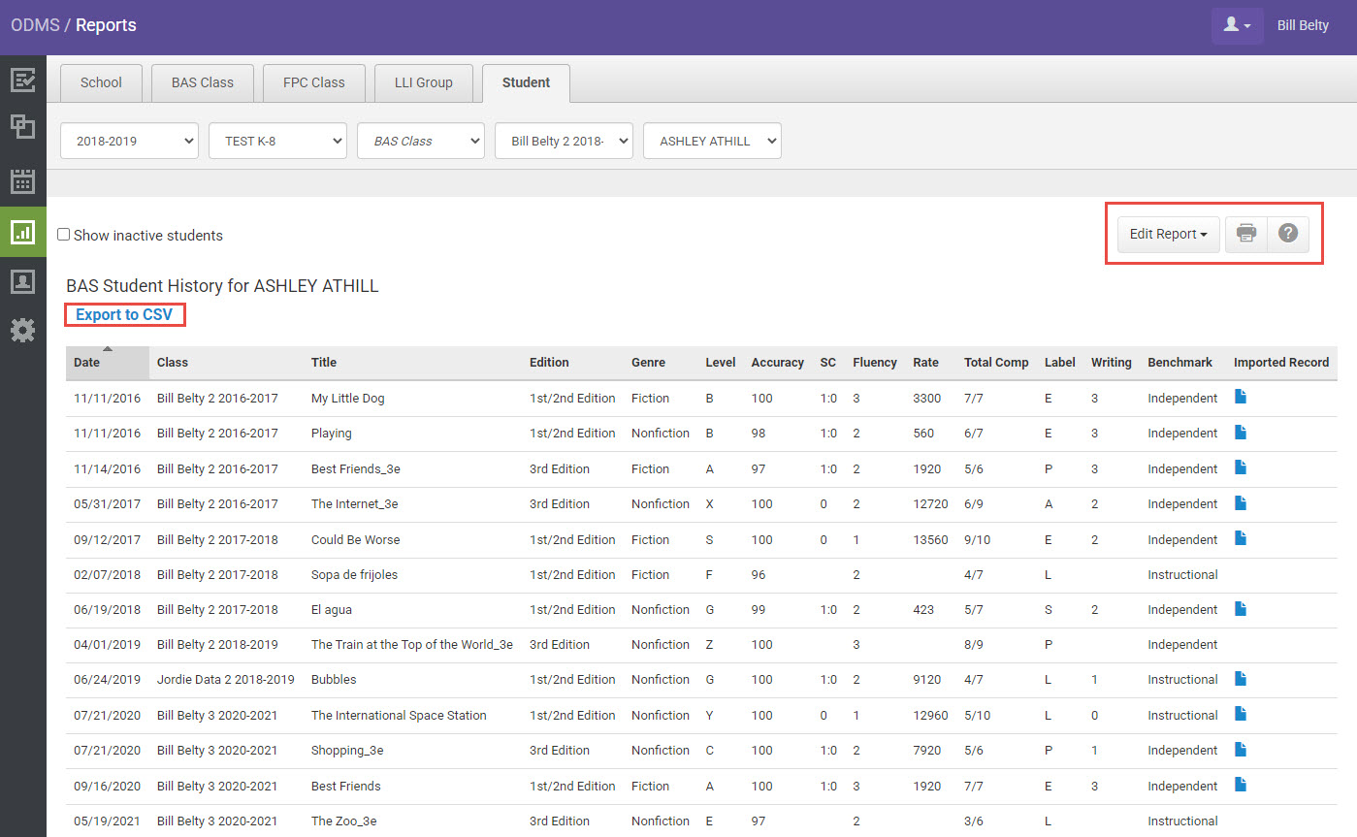Sort table by Date column header
1357x837 pixels.
(87, 362)
